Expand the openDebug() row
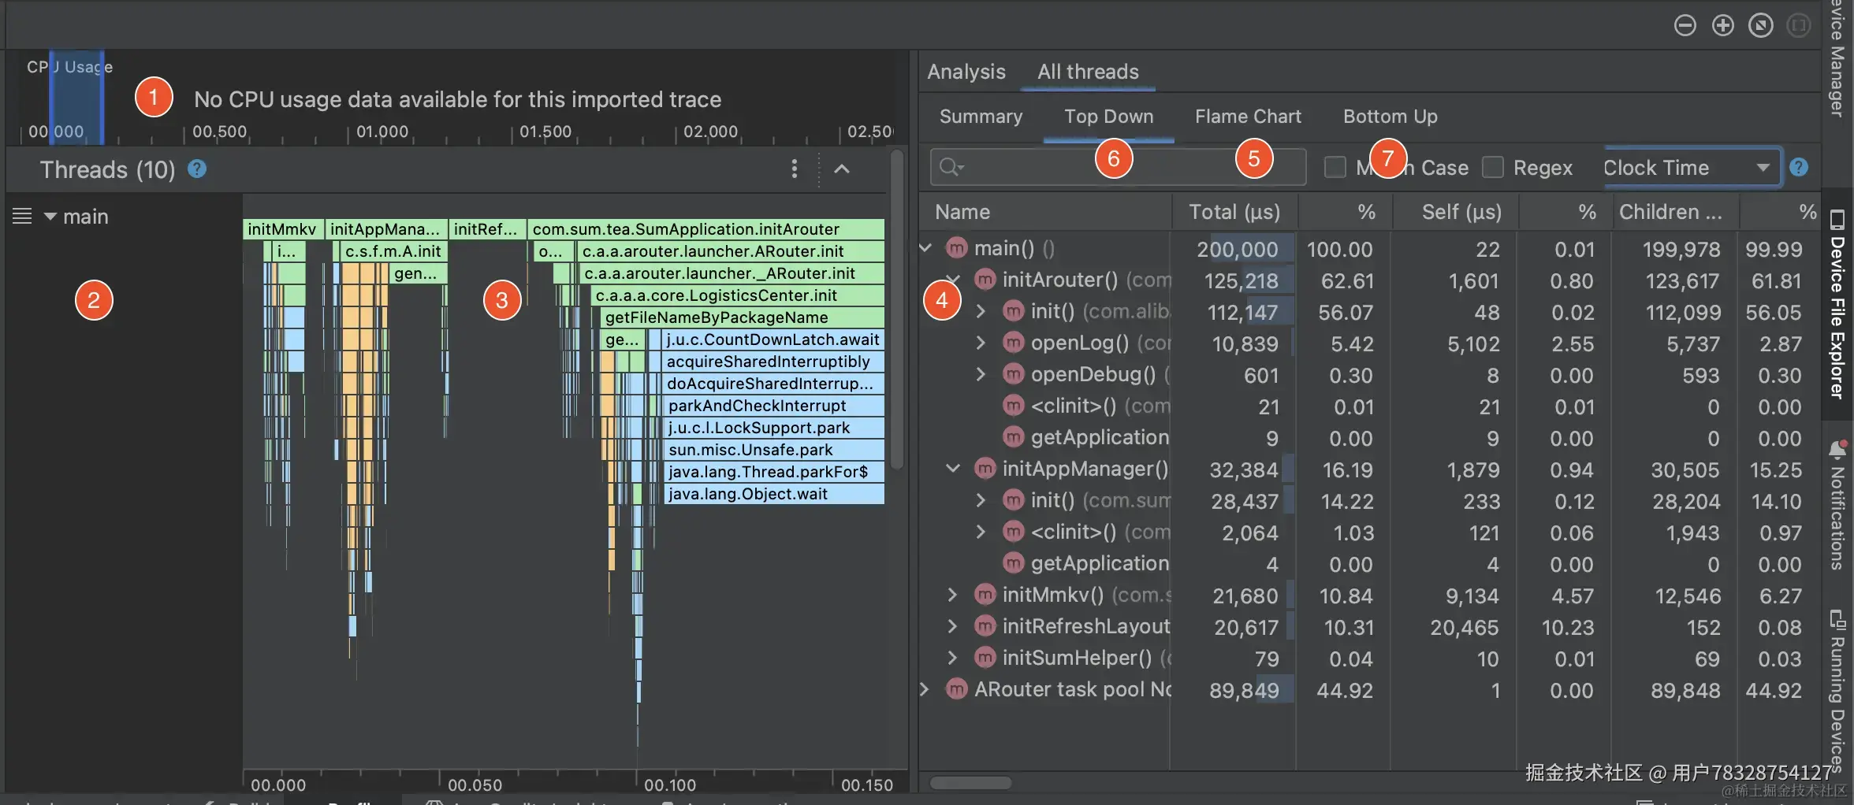 pyautogui.click(x=981, y=375)
